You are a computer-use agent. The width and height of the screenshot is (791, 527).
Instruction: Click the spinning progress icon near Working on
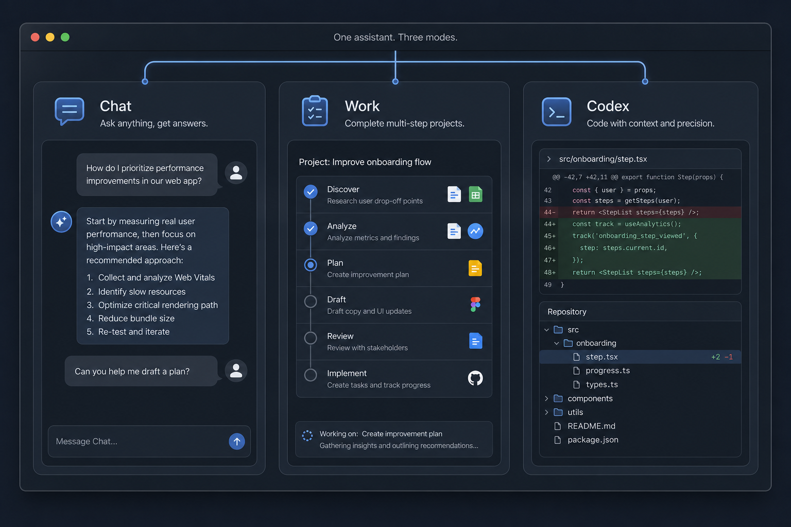pyautogui.click(x=307, y=435)
